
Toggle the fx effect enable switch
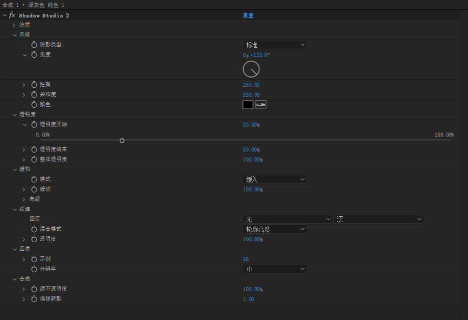[12, 15]
